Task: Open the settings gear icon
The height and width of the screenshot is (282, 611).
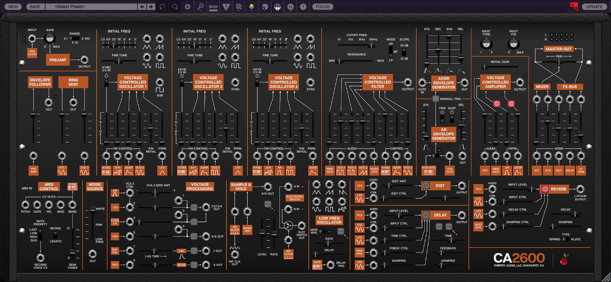Action: (x=188, y=7)
